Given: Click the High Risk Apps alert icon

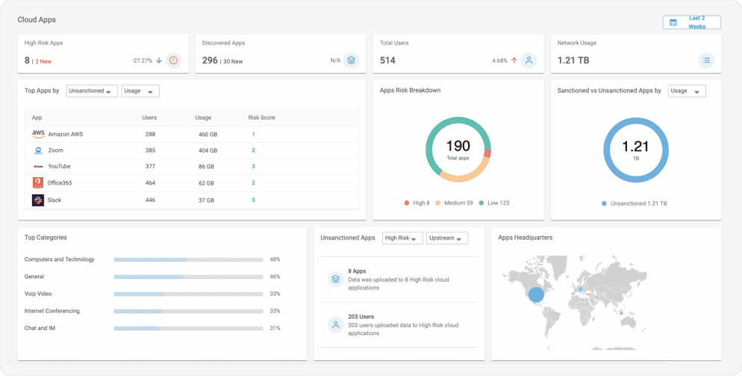Looking at the screenshot, I should (173, 60).
